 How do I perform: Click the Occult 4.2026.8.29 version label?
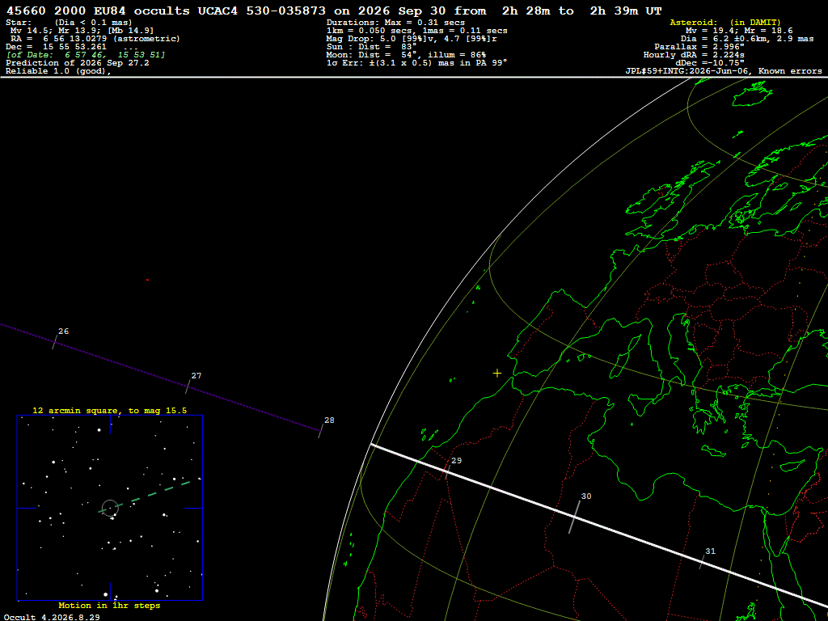coord(52,617)
